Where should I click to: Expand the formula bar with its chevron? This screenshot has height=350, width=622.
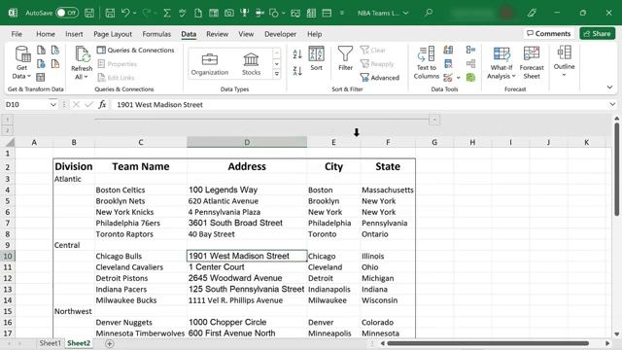coord(612,104)
